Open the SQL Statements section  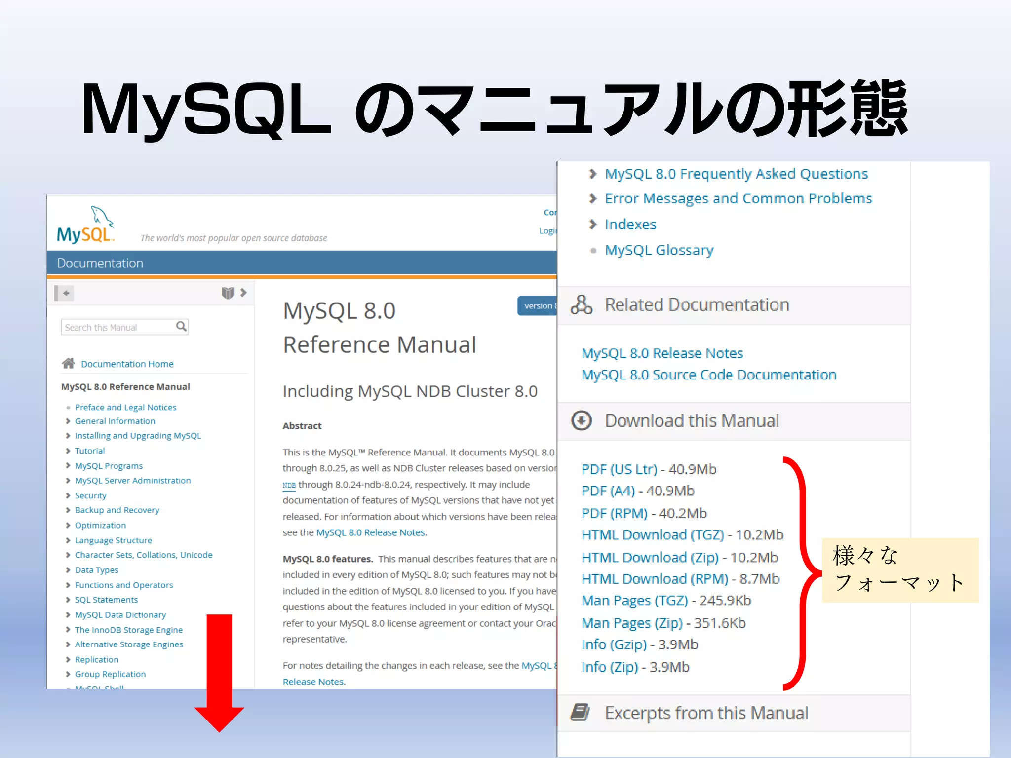106,600
